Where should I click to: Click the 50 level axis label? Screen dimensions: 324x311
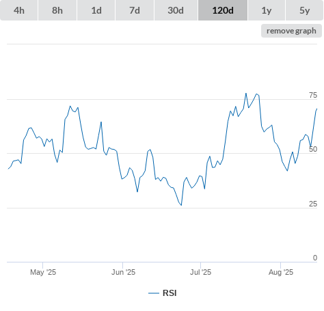pos(313,149)
